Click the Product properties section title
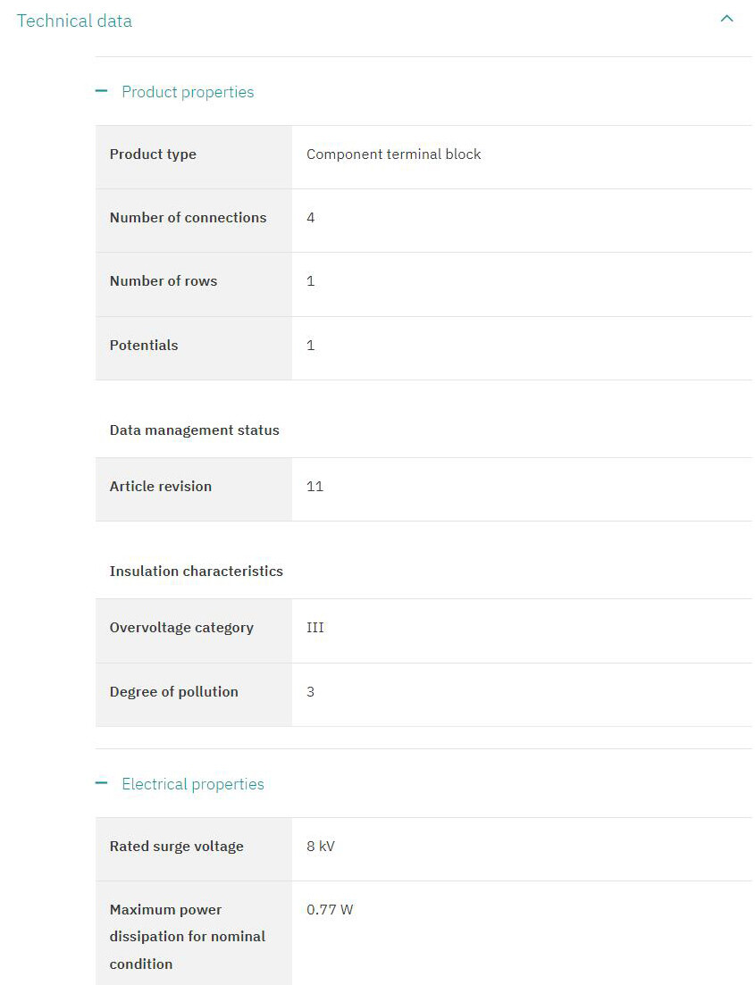 188,92
